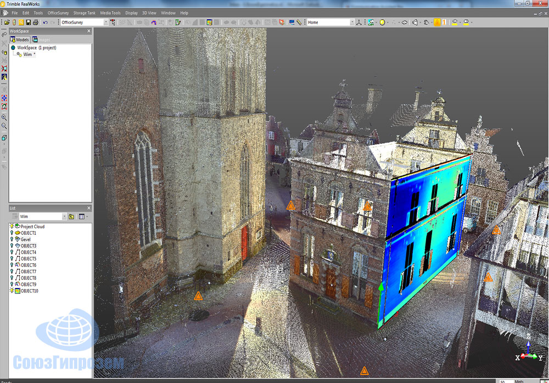Toggle visibility bulb of OBJECT1
The width and height of the screenshot is (549, 383).
[12, 233]
